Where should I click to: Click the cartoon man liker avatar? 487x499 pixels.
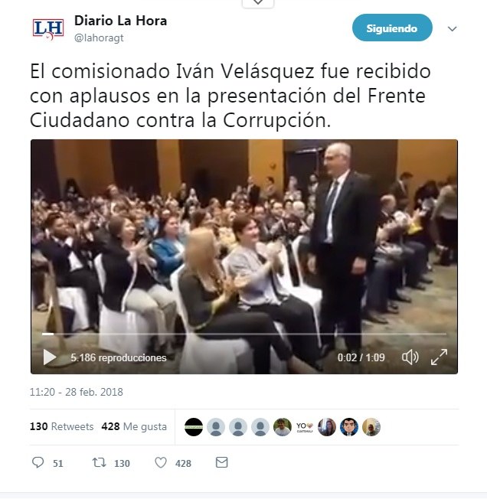[349, 427]
